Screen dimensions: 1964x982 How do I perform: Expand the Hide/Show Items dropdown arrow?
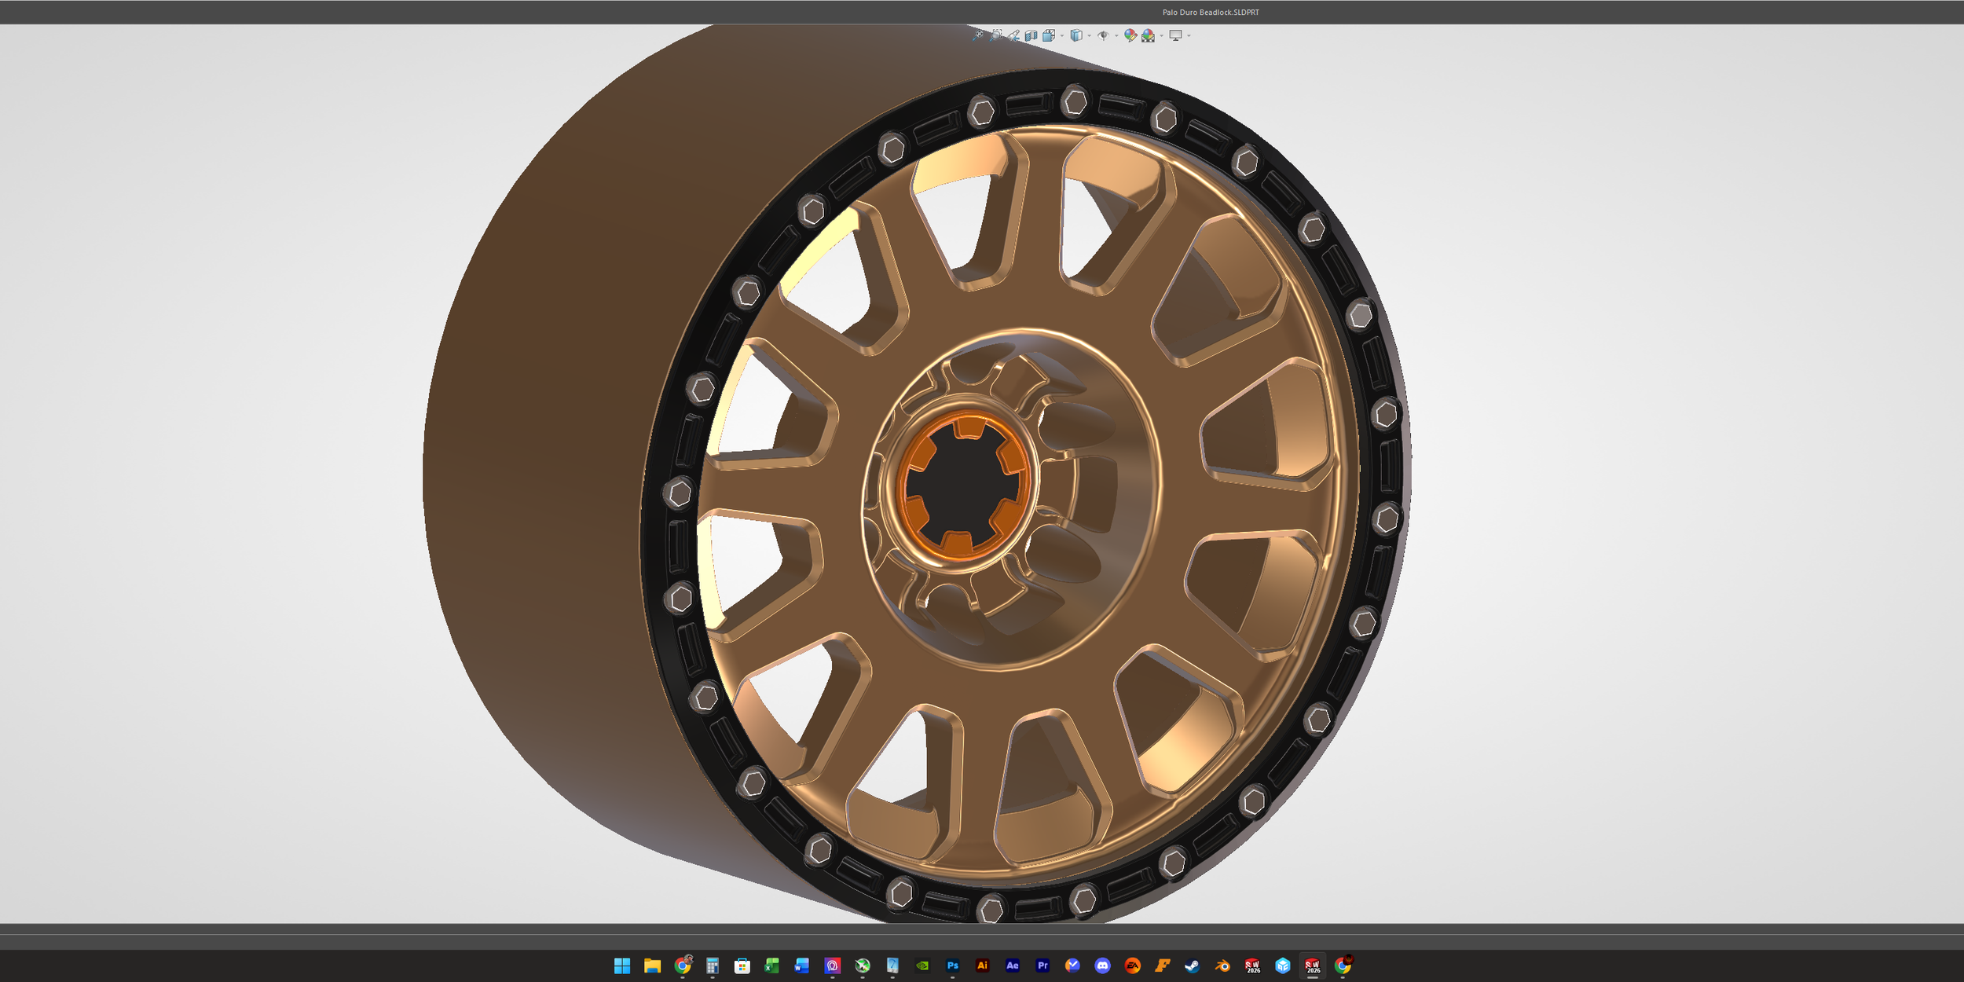pyautogui.click(x=1116, y=35)
